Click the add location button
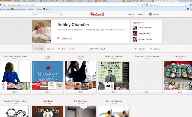192x117 pixels. [69, 38]
